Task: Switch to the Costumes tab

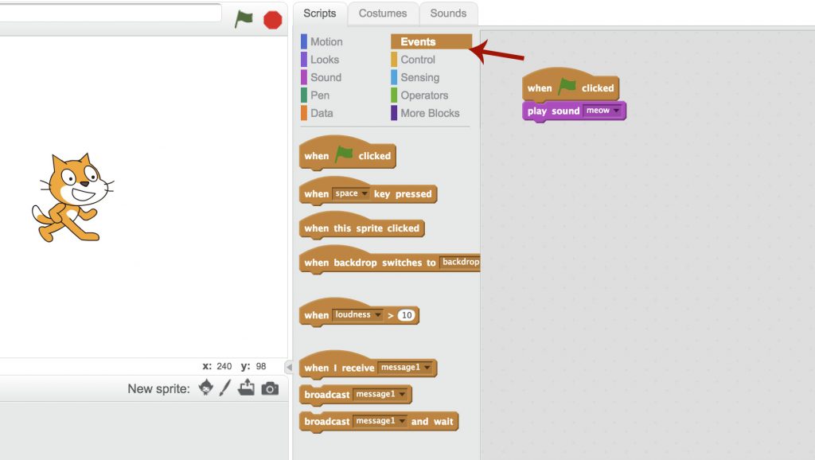Action: (x=382, y=14)
